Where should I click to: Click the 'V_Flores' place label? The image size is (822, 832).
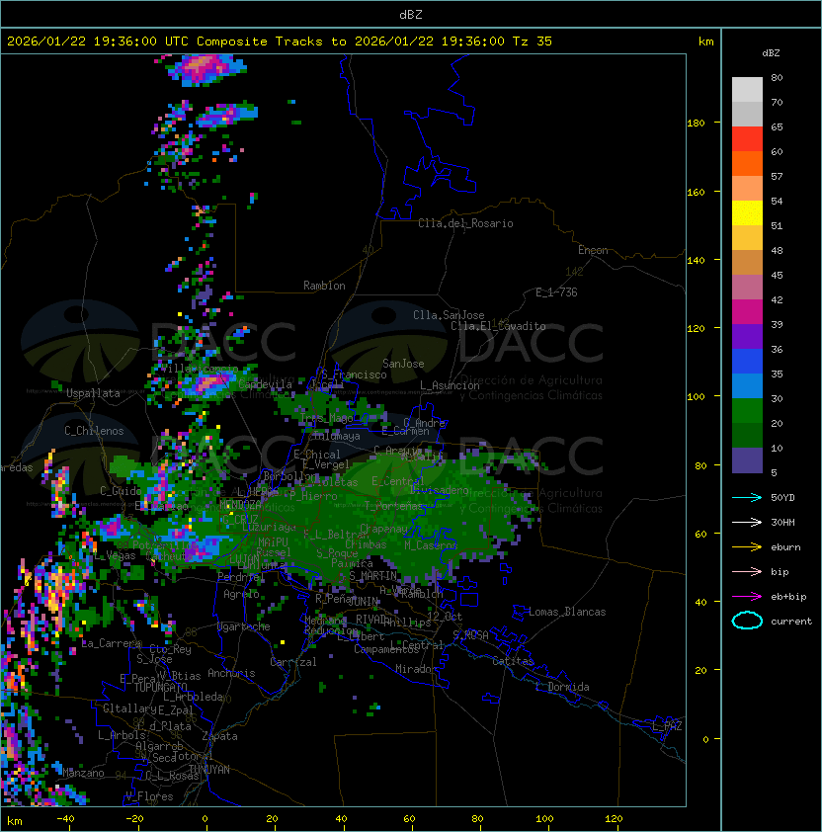[x=149, y=796]
